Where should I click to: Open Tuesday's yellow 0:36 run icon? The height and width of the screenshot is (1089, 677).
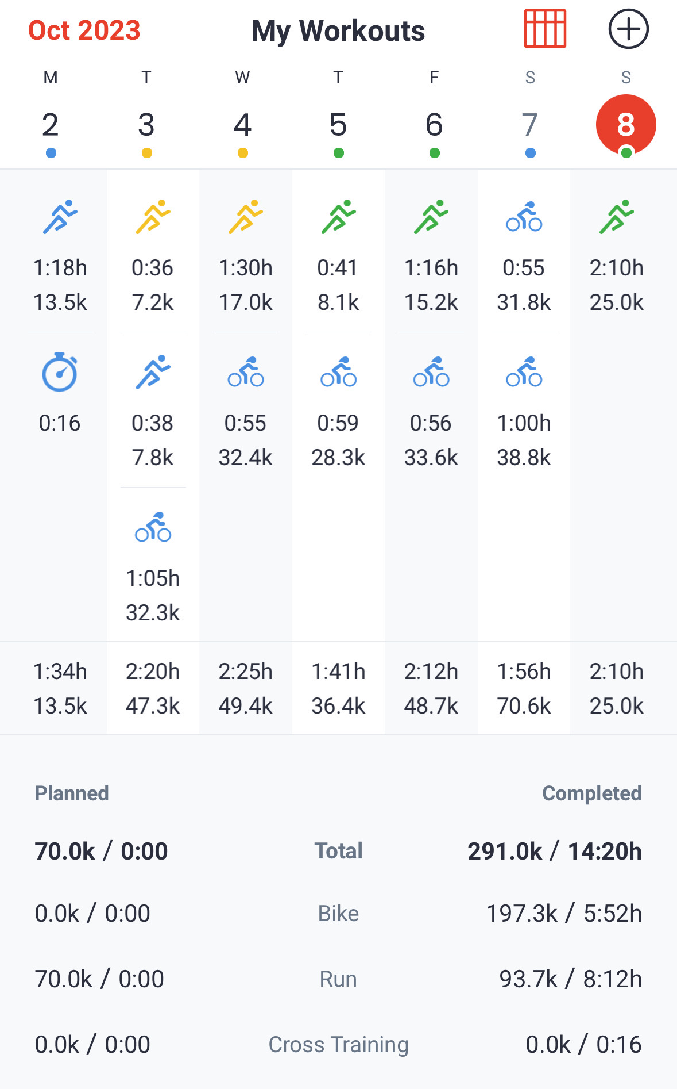point(153,217)
